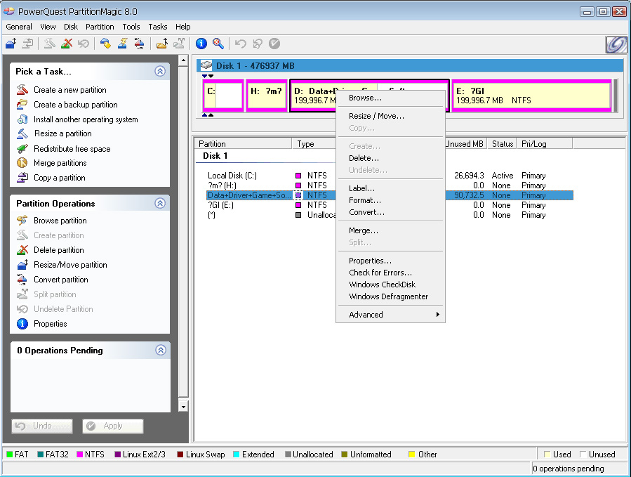Collapse the Pick a Task panel
The width and height of the screenshot is (631, 477).
[x=160, y=72]
